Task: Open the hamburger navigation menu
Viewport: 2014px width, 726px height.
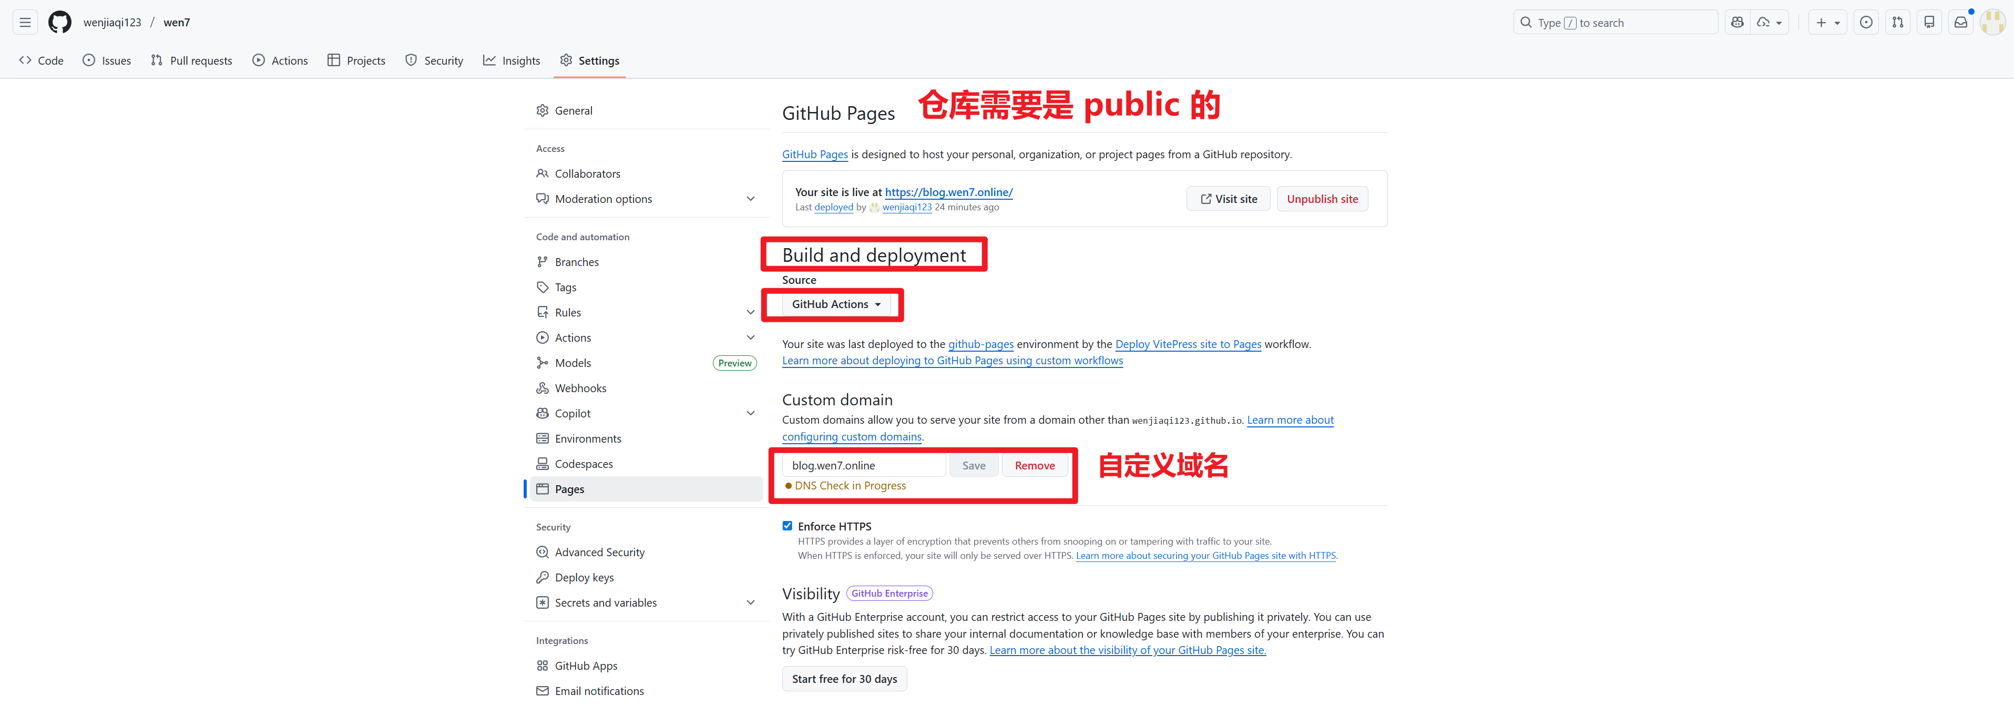Action: [x=25, y=22]
